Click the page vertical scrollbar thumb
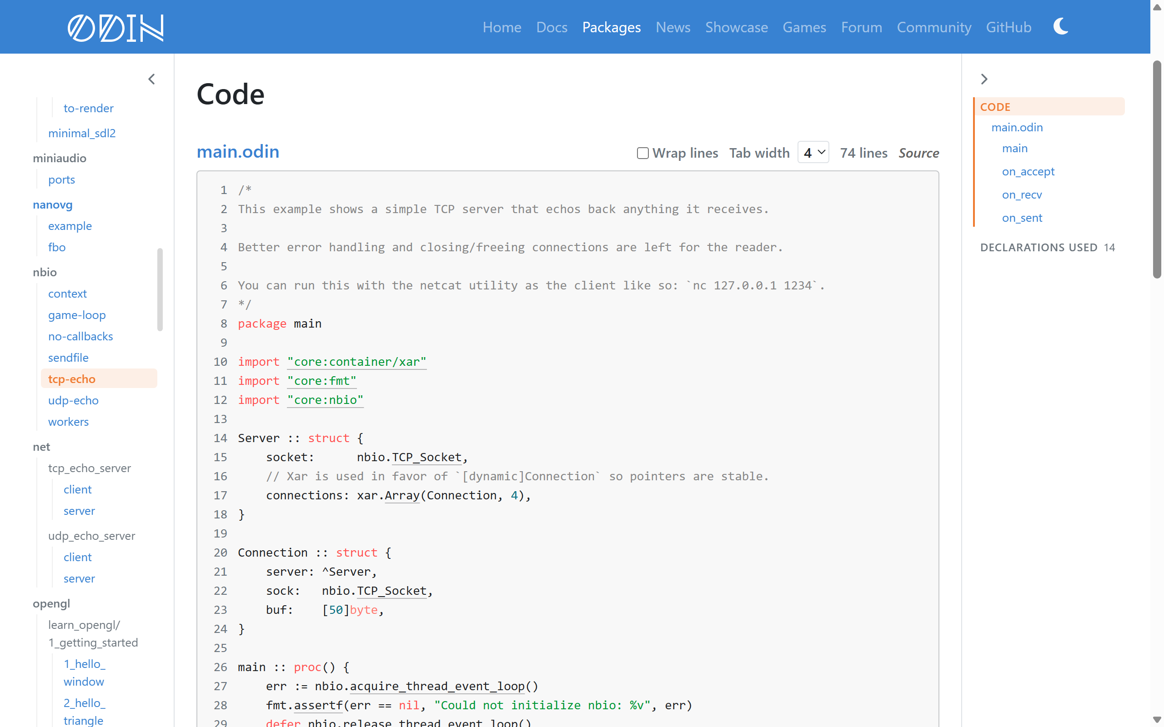The image size is (1164, 727). tap(1157, 169)
